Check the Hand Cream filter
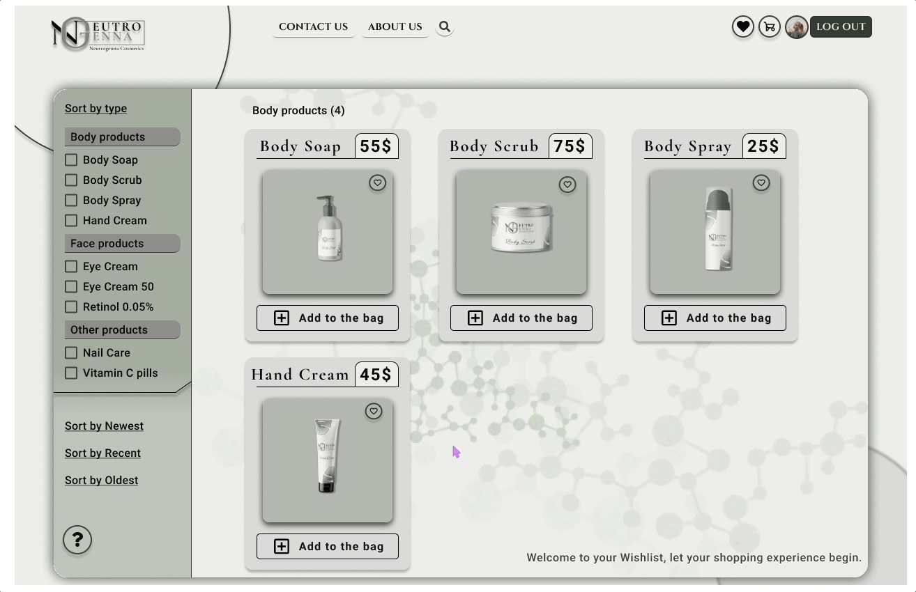This screenshot has height=592, width=916. [71, 221]
